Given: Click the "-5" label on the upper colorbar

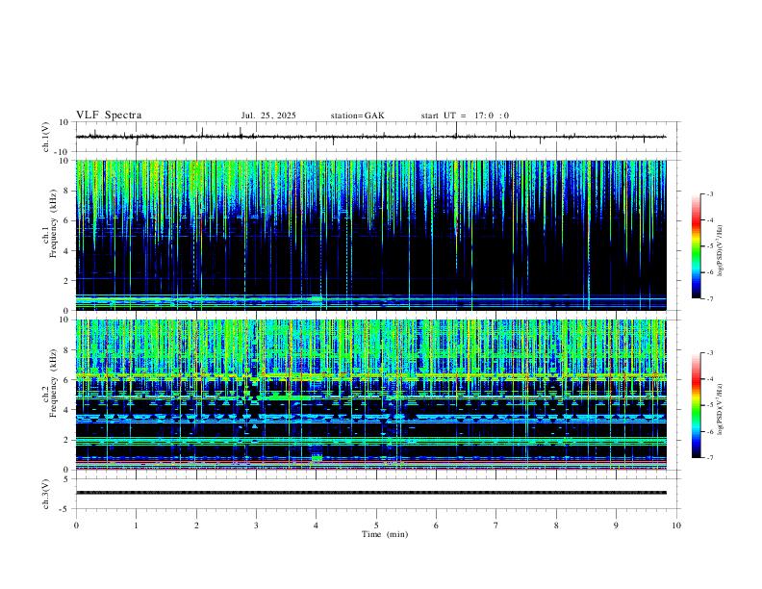Looking at the screenshot, I should point(709,246).
